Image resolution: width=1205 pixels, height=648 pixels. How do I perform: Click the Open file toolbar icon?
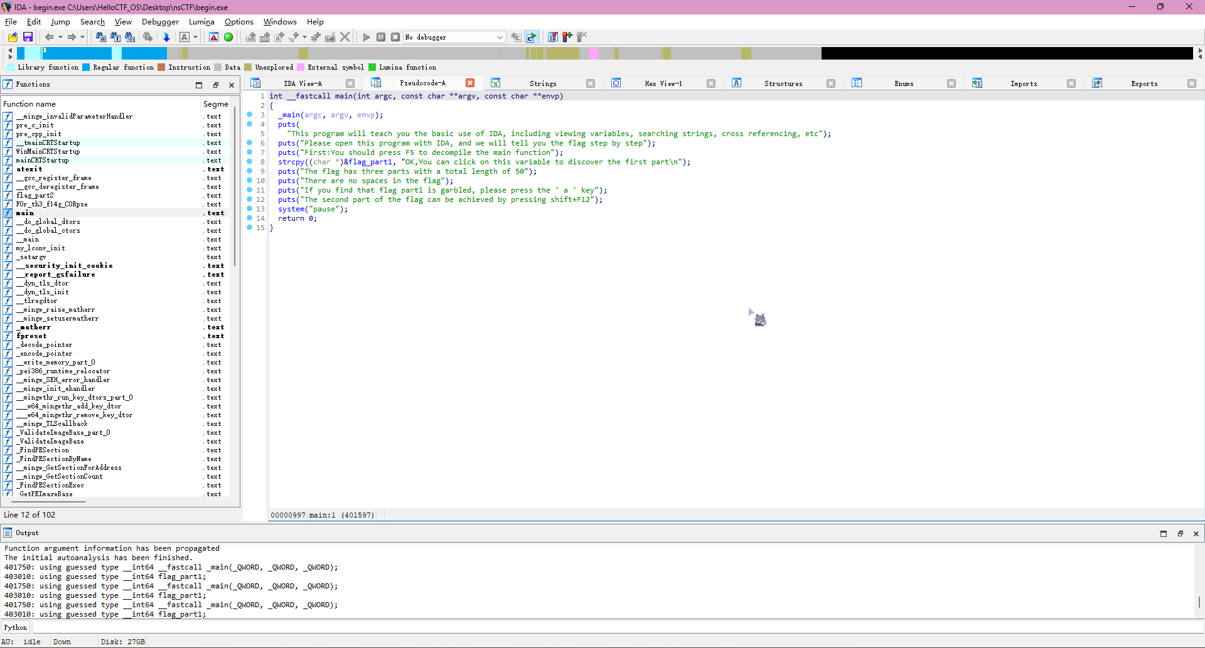(13, 37)
